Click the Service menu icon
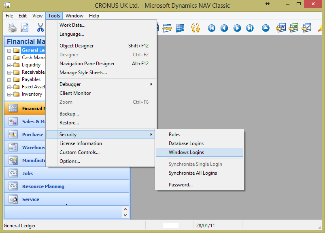325x233 pixels. (x=13, y=199)
